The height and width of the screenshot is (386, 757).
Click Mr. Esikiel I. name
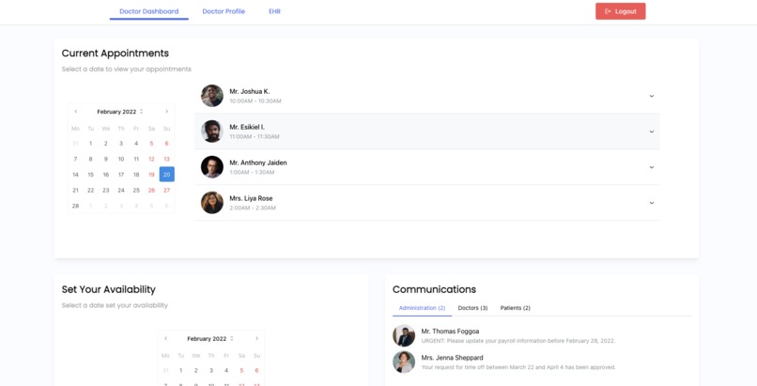247,127
